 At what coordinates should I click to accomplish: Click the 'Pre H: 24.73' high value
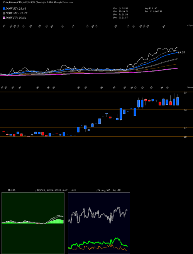121,12
